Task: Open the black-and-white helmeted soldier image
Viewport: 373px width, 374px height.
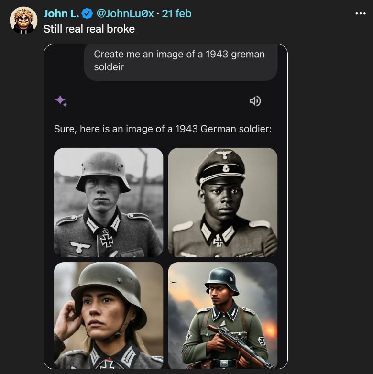Action: click(109, 202)
